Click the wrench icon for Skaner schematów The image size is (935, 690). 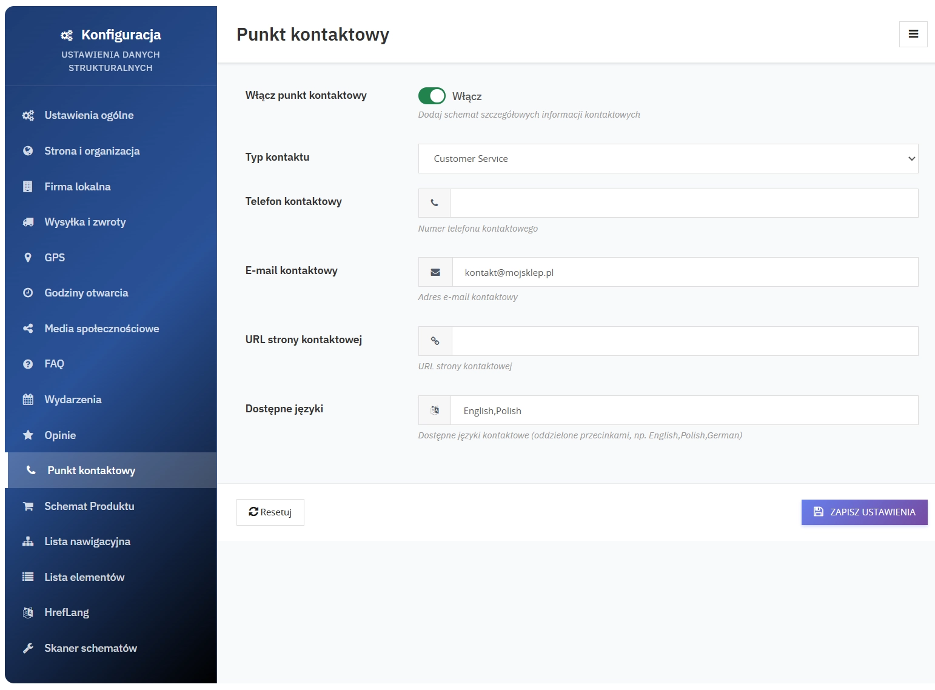[28, 648]
